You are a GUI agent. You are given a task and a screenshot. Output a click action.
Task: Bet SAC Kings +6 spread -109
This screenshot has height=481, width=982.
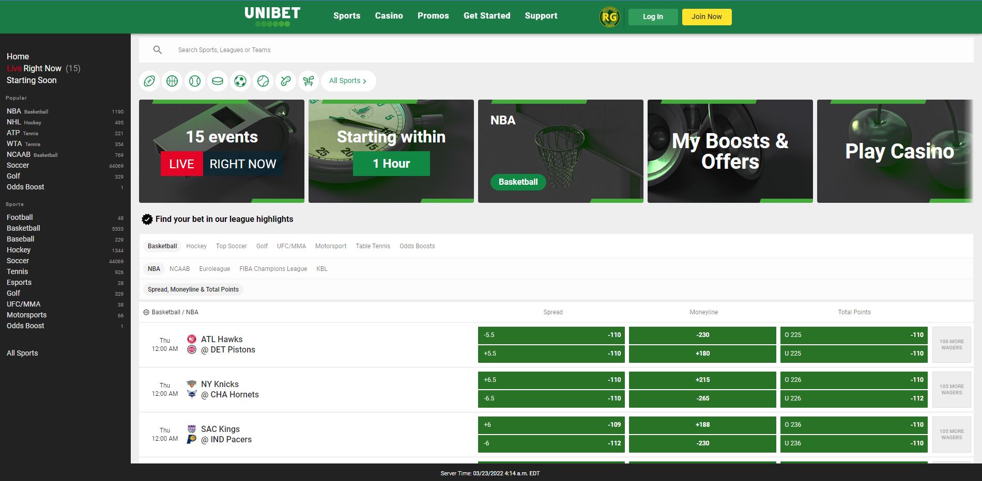pos(551,425)
